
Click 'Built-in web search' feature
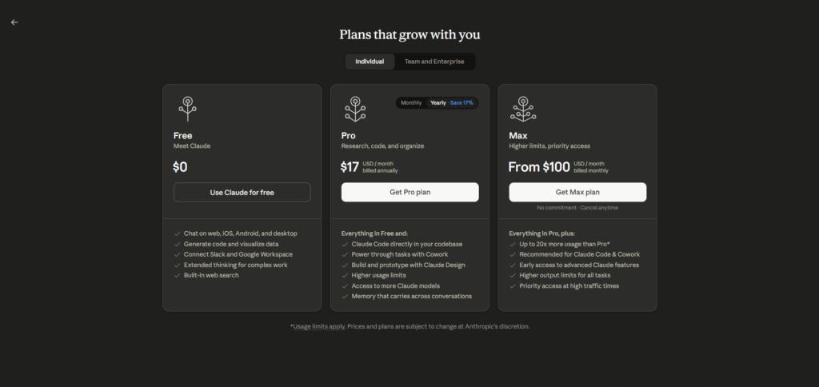(x=211, y=275)
